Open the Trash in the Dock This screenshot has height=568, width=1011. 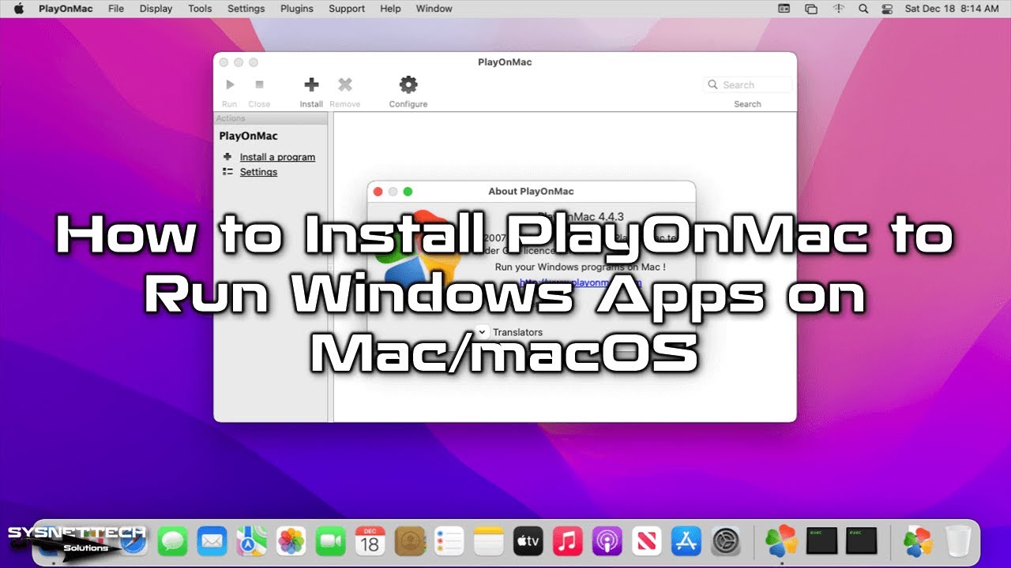(957, 542)
